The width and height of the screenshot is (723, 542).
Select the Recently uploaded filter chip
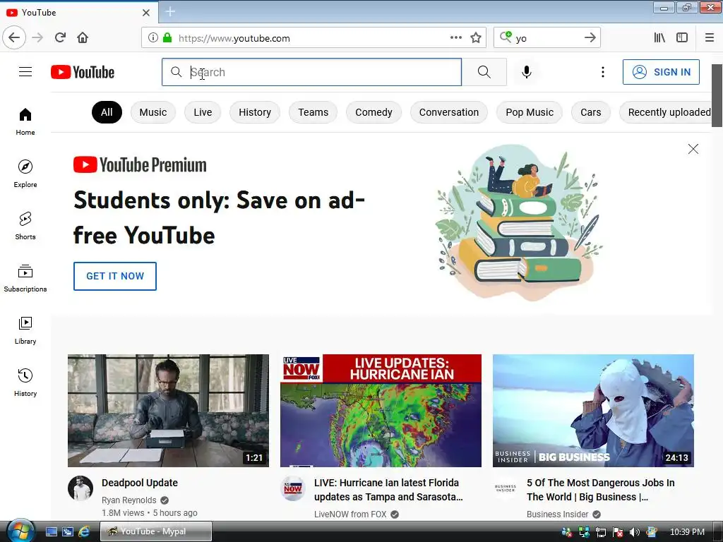[665, 112]
